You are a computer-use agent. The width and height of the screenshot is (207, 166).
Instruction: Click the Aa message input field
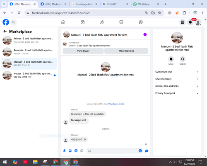click(x=113, y=151)
